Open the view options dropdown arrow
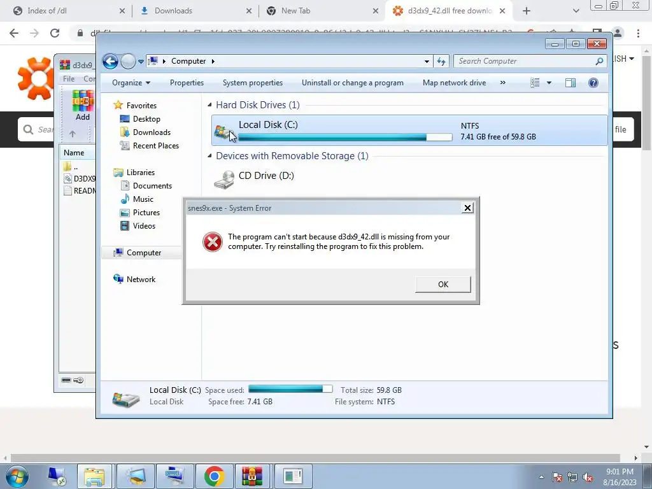This screenshot has height=489, width=652. [549, 83]
